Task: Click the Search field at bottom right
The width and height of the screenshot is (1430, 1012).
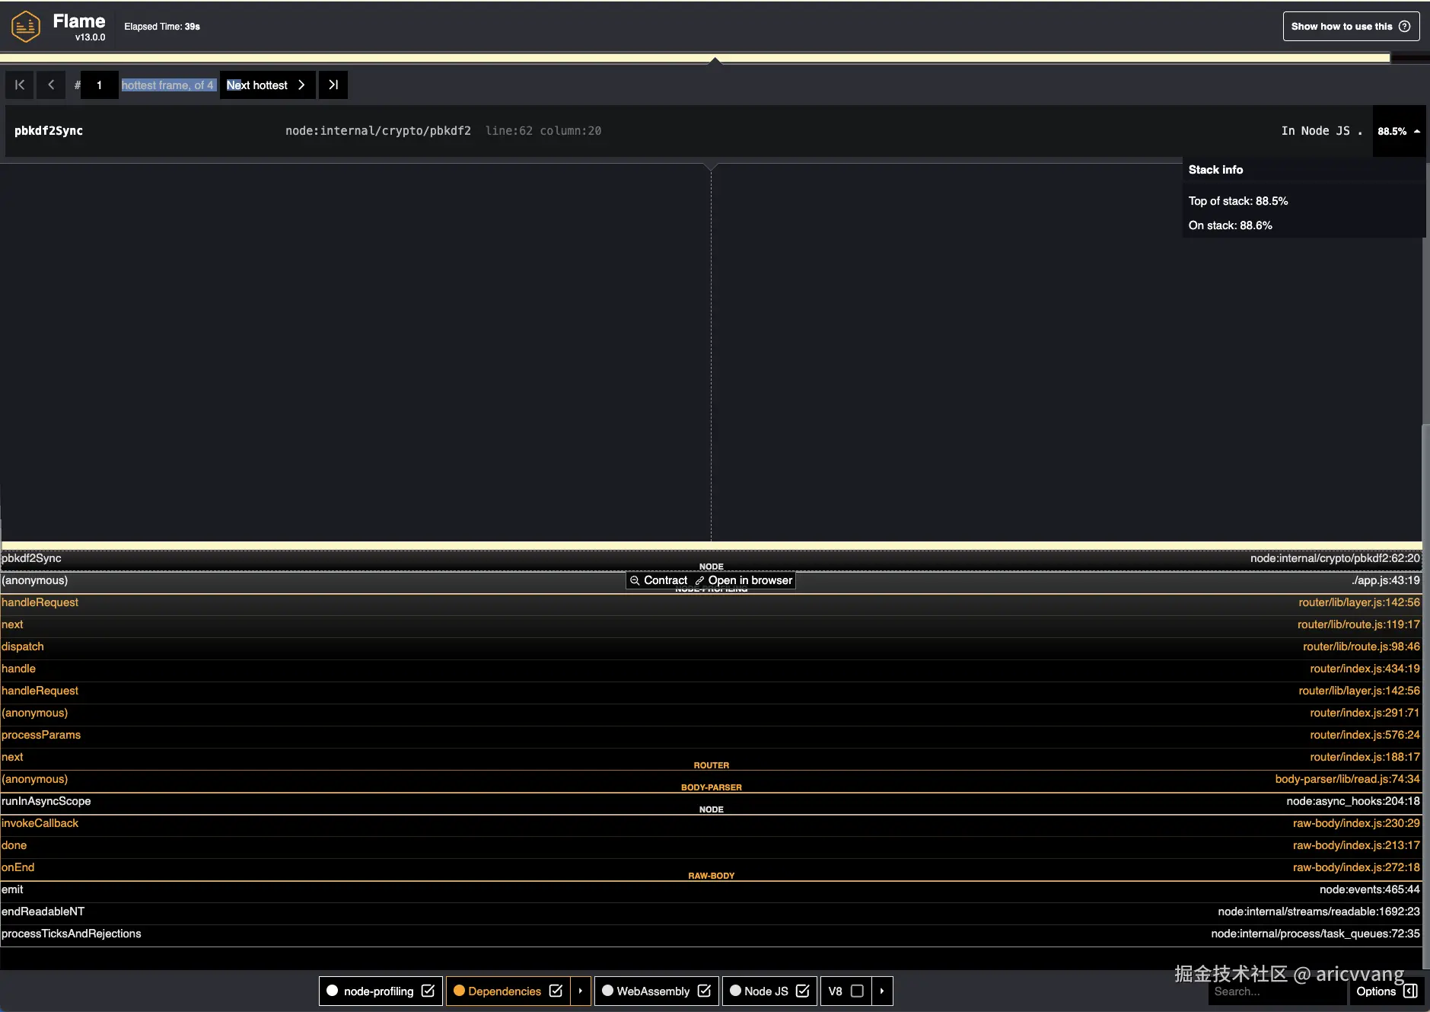Action: pyautogui.click(x=1275, y=991)
